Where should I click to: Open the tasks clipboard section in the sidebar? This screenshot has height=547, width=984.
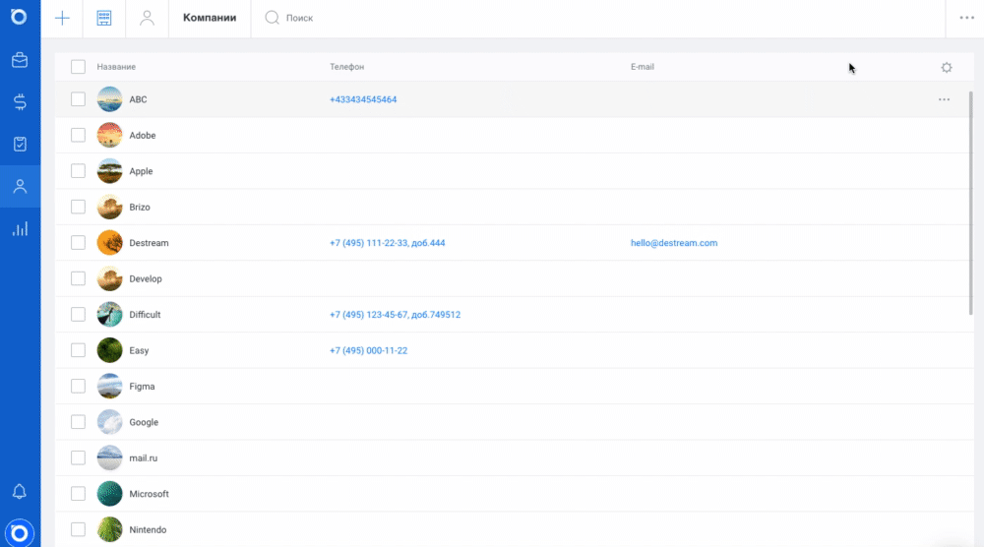tap(20, 145)
